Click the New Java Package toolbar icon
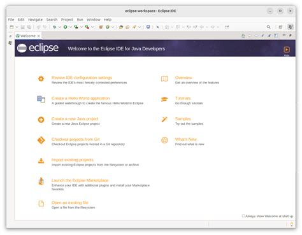The width and height of the screenshot is (302, 235). point(101,27)
